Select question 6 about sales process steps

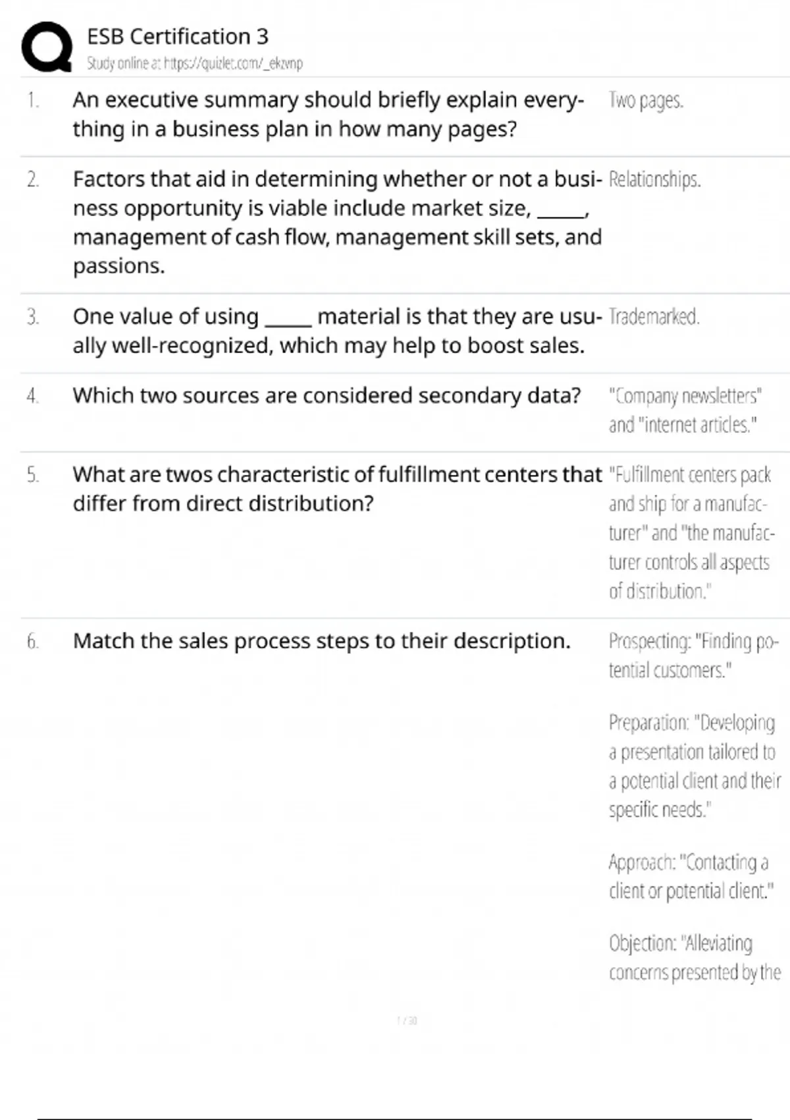click(321, 641)
